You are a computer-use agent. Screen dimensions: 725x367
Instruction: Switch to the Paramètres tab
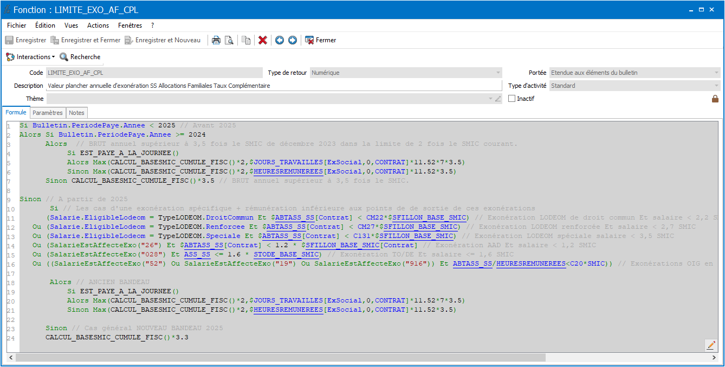point(48,113)
